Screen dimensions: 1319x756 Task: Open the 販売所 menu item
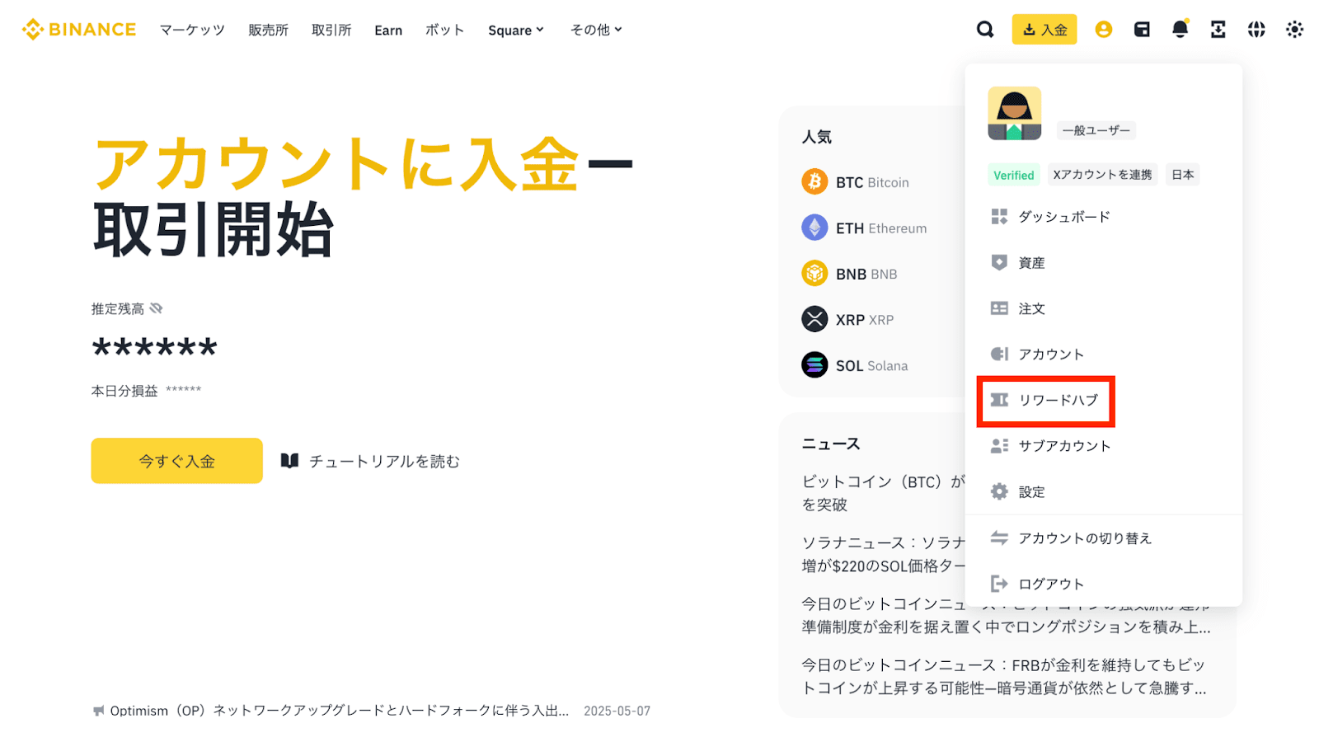pos(268,31)
